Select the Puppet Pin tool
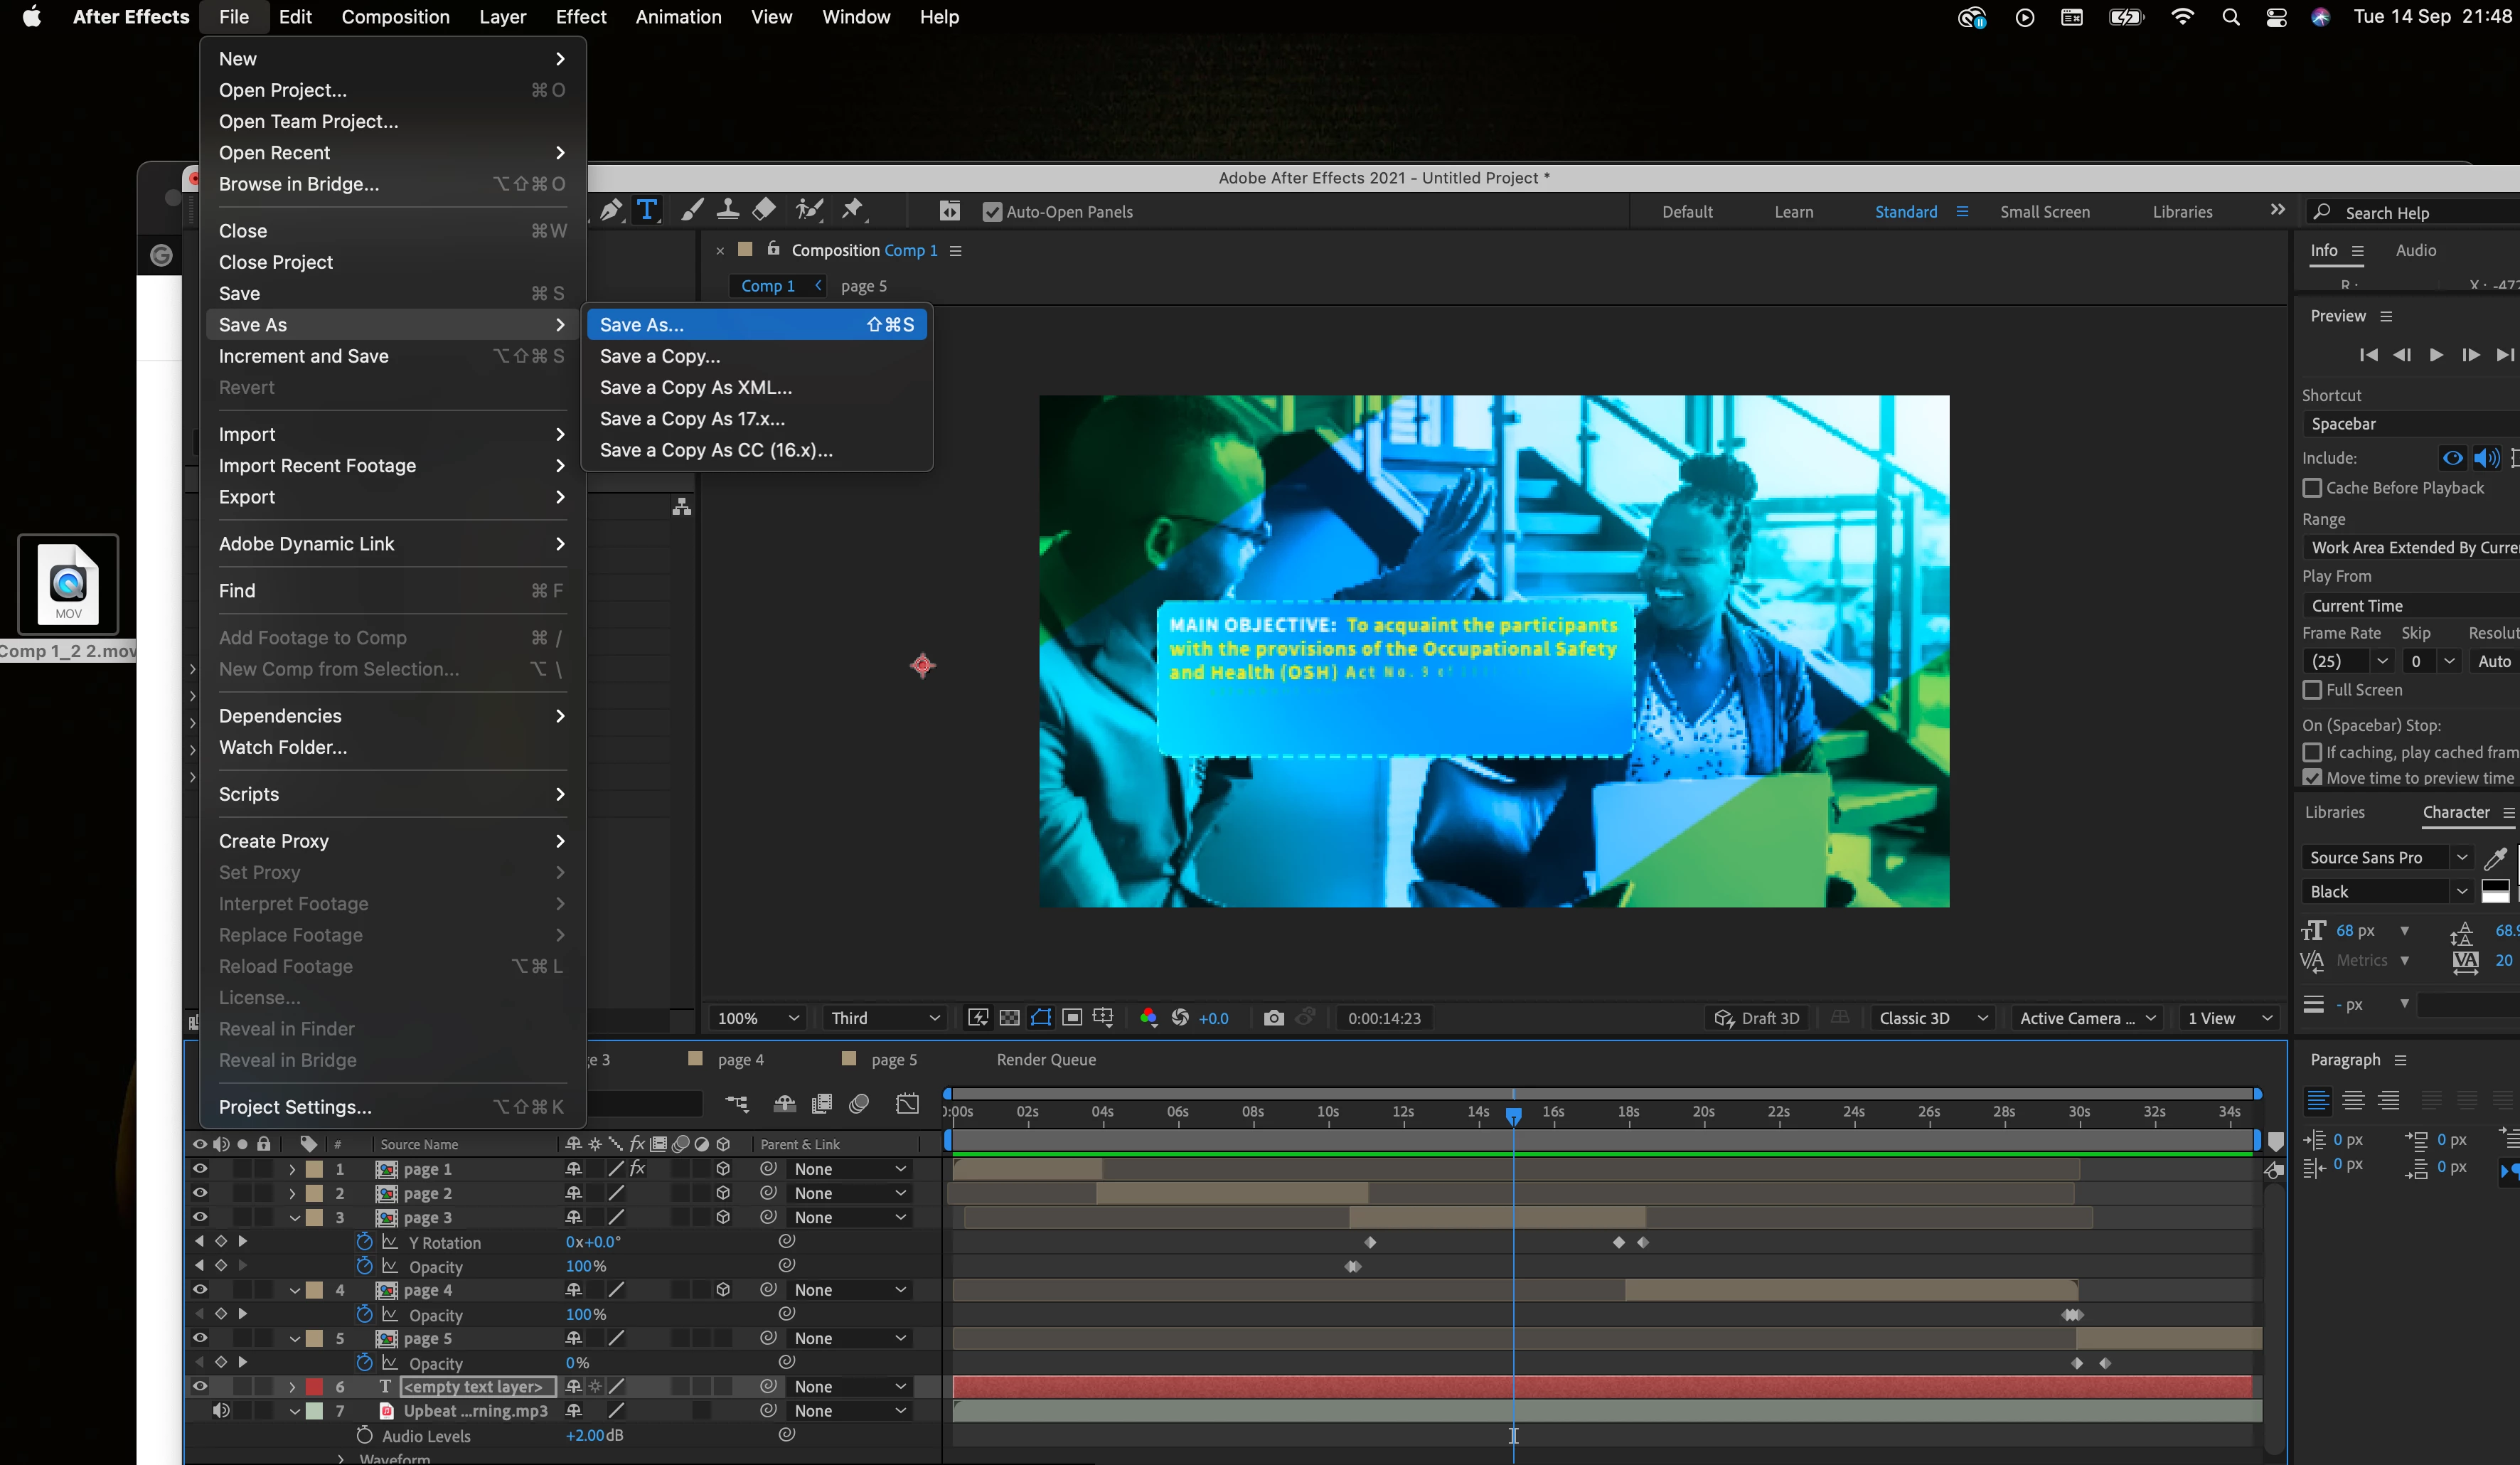The height and width of the screenshot is (1465, 2520). tap(852, 210)
